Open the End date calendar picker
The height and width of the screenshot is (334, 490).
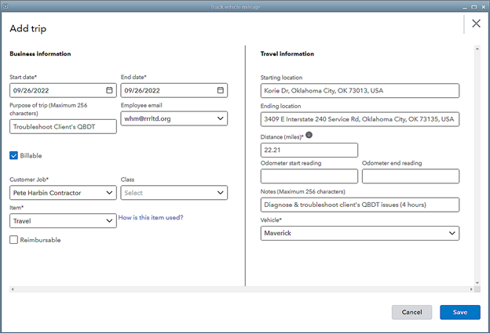pyautogui.click(x=221, y=90)
